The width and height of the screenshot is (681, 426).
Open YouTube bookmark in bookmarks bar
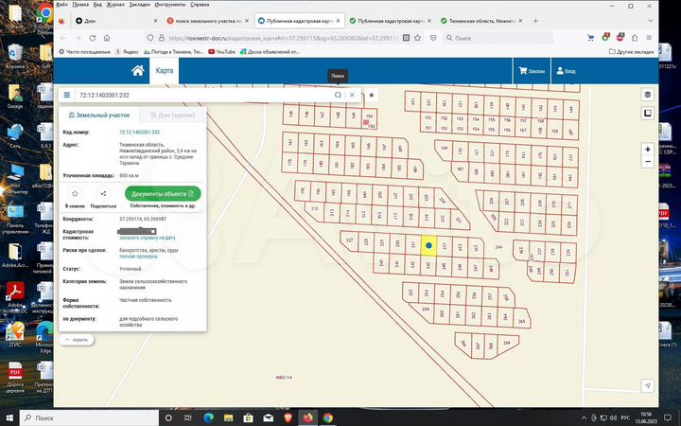[x=221, y=52]
